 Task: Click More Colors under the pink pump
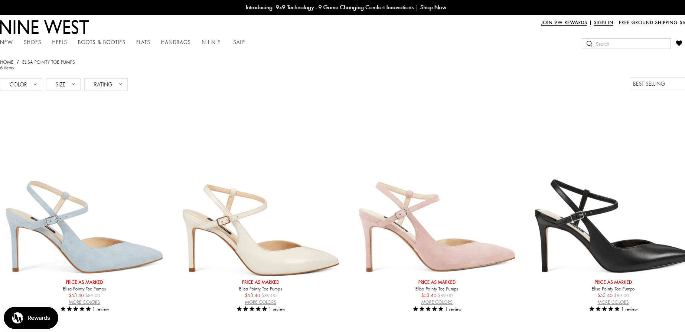(x=437, y=302)
